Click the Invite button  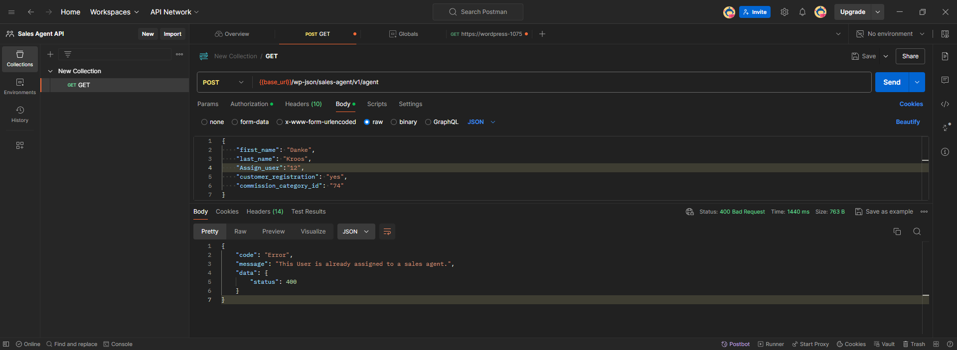pyautogui.click(x=755, y=12)
